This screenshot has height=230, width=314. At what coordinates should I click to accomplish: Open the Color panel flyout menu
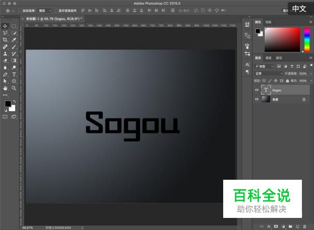[311, 22]
